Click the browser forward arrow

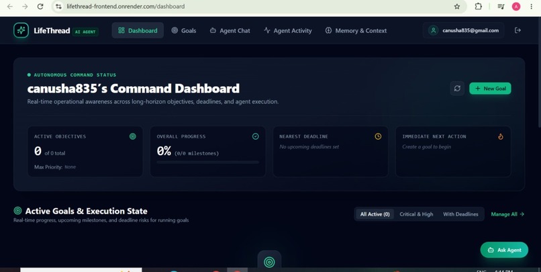25,6
